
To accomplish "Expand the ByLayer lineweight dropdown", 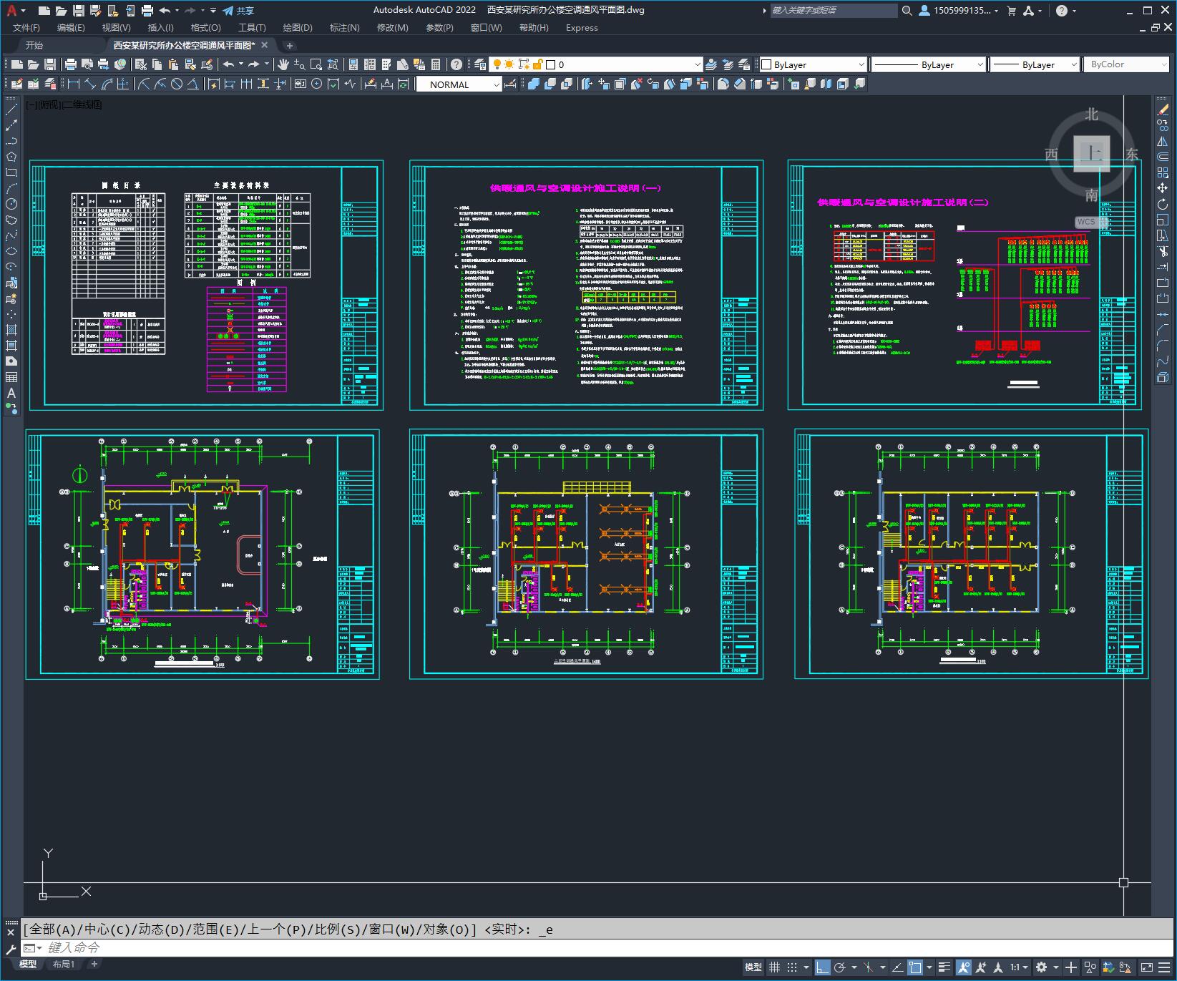I will pyautogui.click(x=1035, y=64).
